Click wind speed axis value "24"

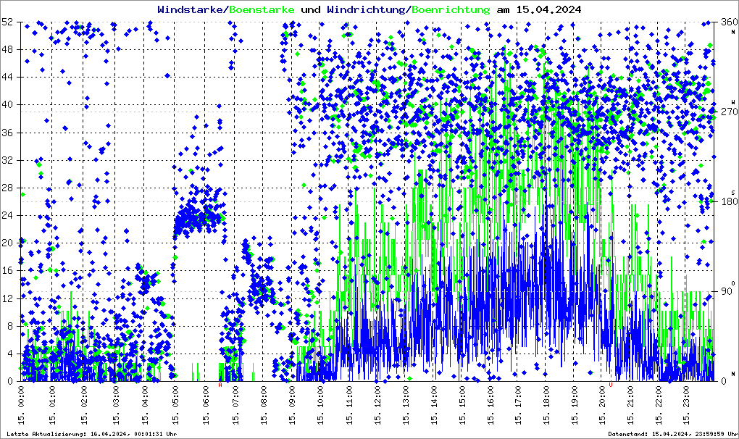tap(7, 215)
